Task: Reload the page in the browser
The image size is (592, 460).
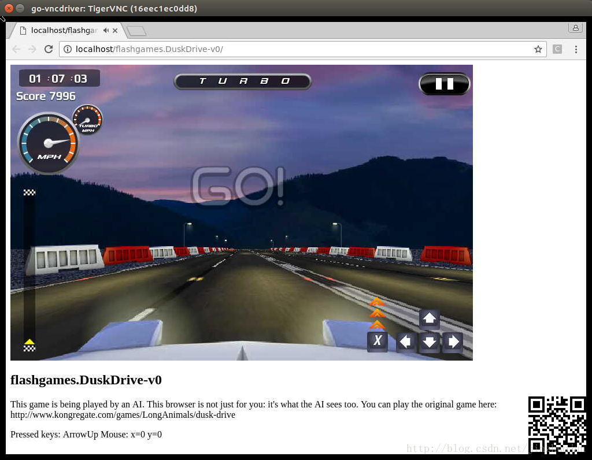Action: click(49, 49)
